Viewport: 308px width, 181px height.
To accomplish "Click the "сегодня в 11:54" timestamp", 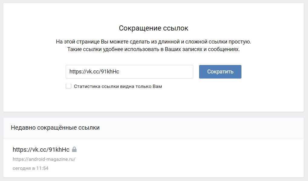I will [30, 168].
